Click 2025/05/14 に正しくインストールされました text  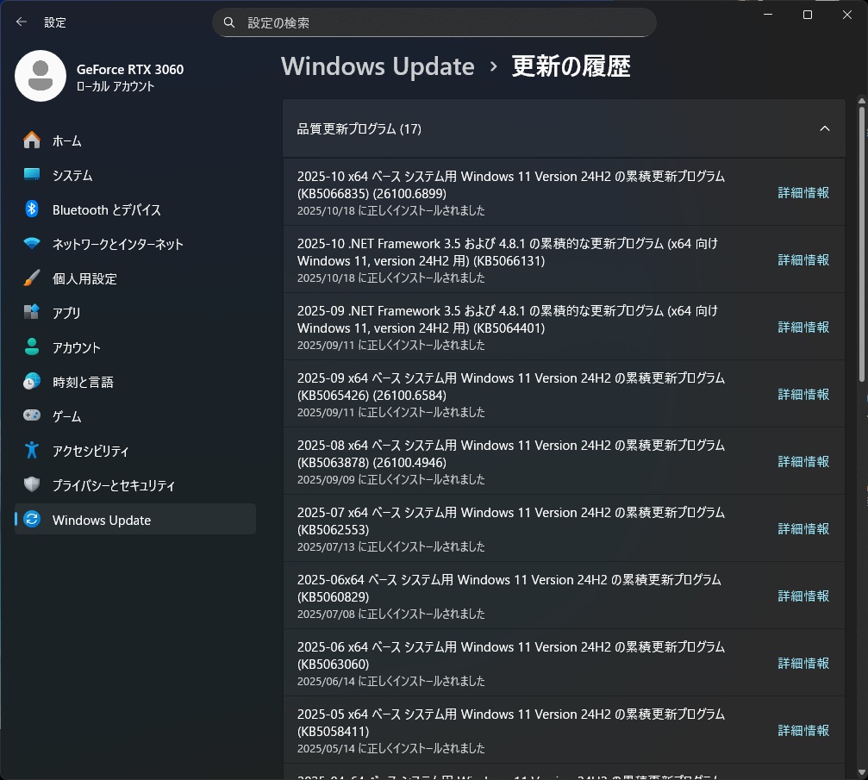click(x=390, y=748)
